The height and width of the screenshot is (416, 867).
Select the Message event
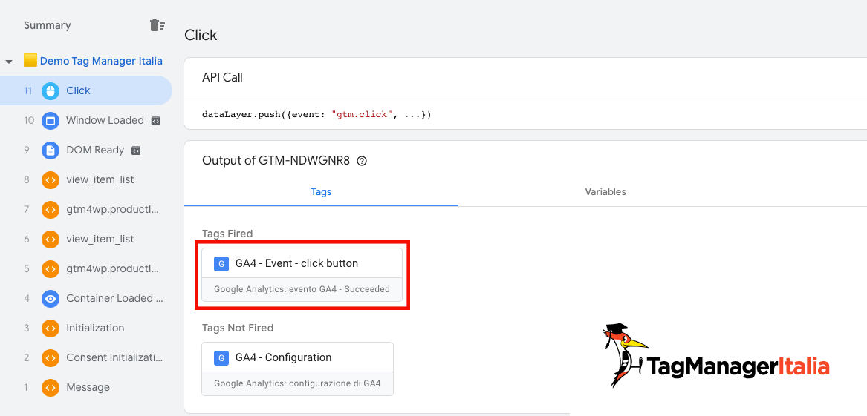pyautogui.click(x=88, y=387)
